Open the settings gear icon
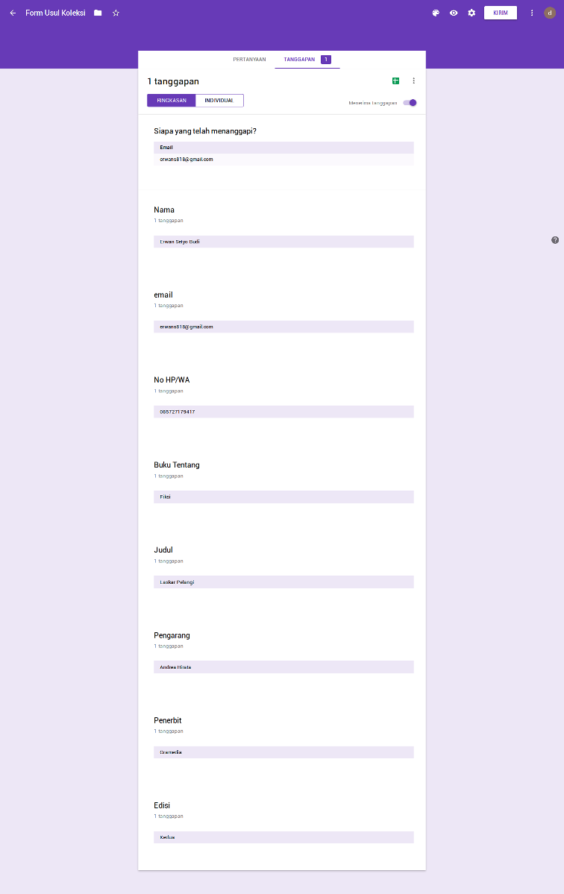Image resolution: width=564 pixels, height=894 pixels. point(471,13)
